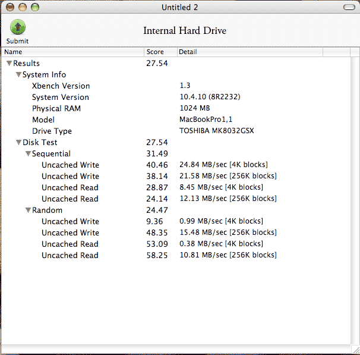Select the Drive Type row
This screenshot has width=360, height=355.
pyautogui.click(x=176, y=131)
